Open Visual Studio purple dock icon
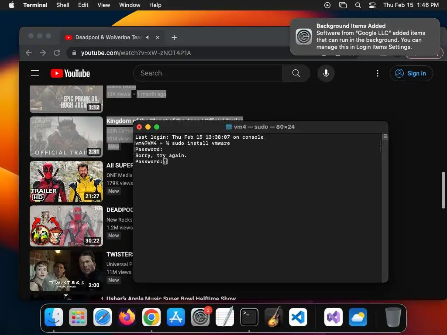This screenshot has width=447, height=335. (334, 317)
